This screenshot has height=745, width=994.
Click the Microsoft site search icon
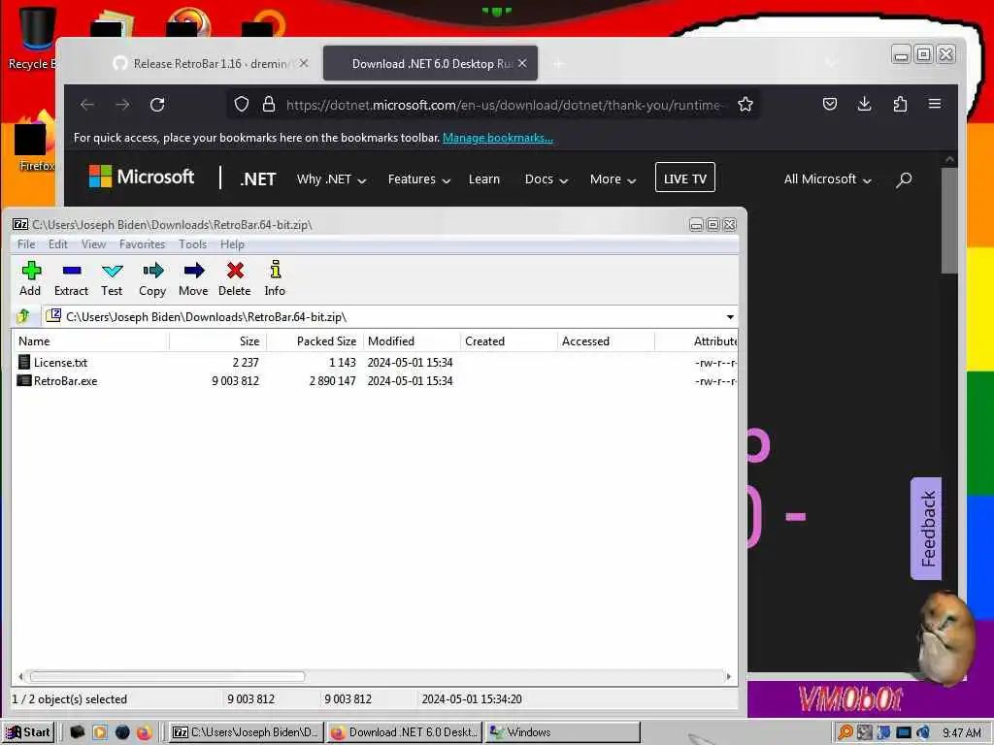[x=904, y=179]
